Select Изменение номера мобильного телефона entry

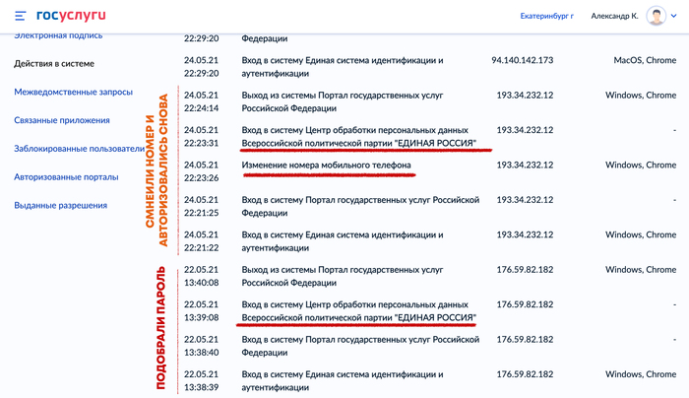326,165
